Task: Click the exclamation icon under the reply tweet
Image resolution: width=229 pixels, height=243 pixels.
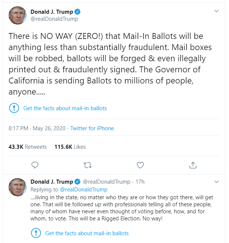Action: pyautogui.click(x=36, y=233)
